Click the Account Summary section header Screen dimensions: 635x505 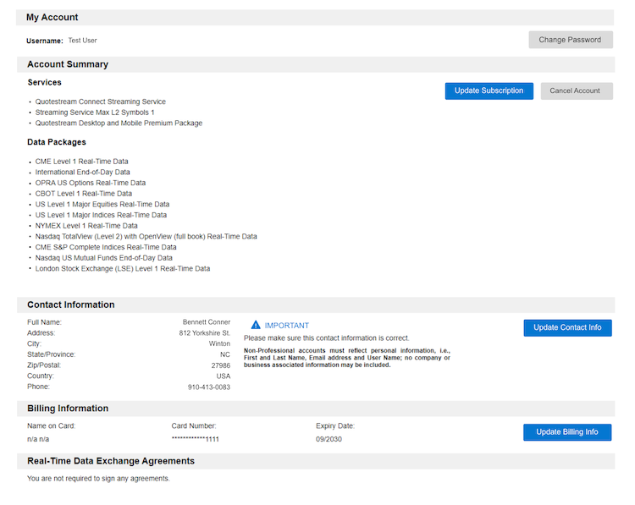[68, 64]
